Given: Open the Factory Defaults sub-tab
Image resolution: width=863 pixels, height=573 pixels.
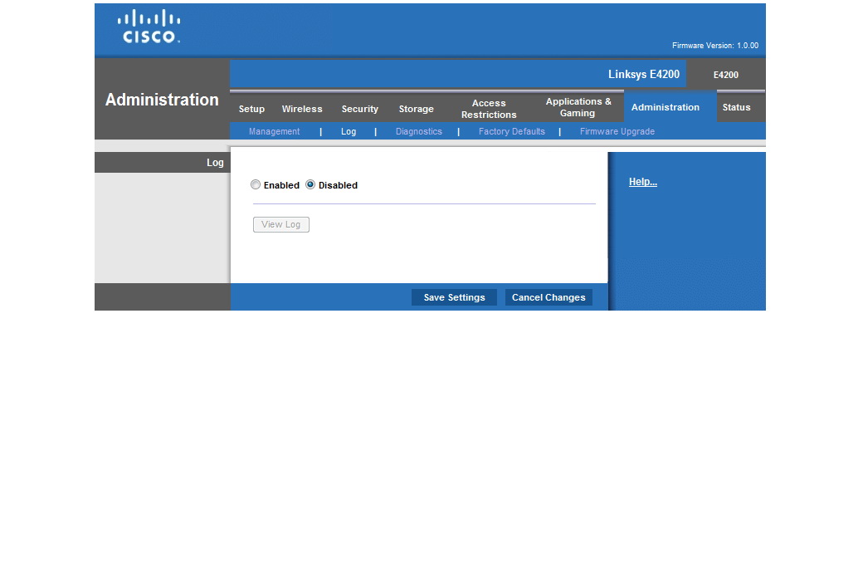Looking at the screenshot, I should pyautogui.click(x=512, y=131).
